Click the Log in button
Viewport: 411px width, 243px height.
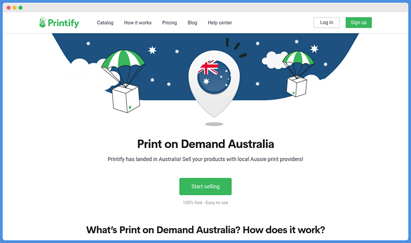point(326,23)
